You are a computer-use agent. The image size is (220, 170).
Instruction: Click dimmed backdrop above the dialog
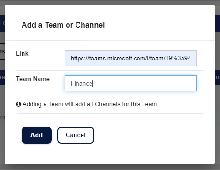click(x=110, y=2)
